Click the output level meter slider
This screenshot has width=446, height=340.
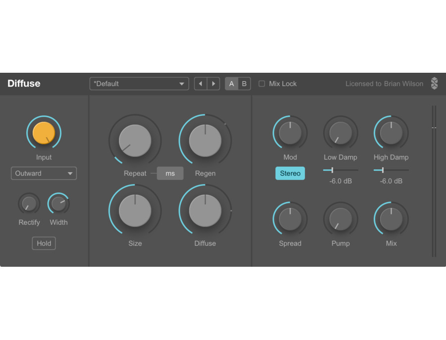434,181
